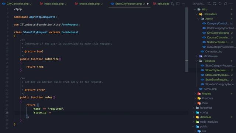Open StoreCountryRequest file in Explorer
The image size is (236, 133).
[x=217, y=75]
